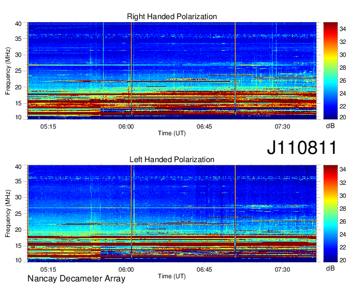352x285 pixels.
Task: Click the 22 dB label on top colorbar
Action: pos(343,106)
